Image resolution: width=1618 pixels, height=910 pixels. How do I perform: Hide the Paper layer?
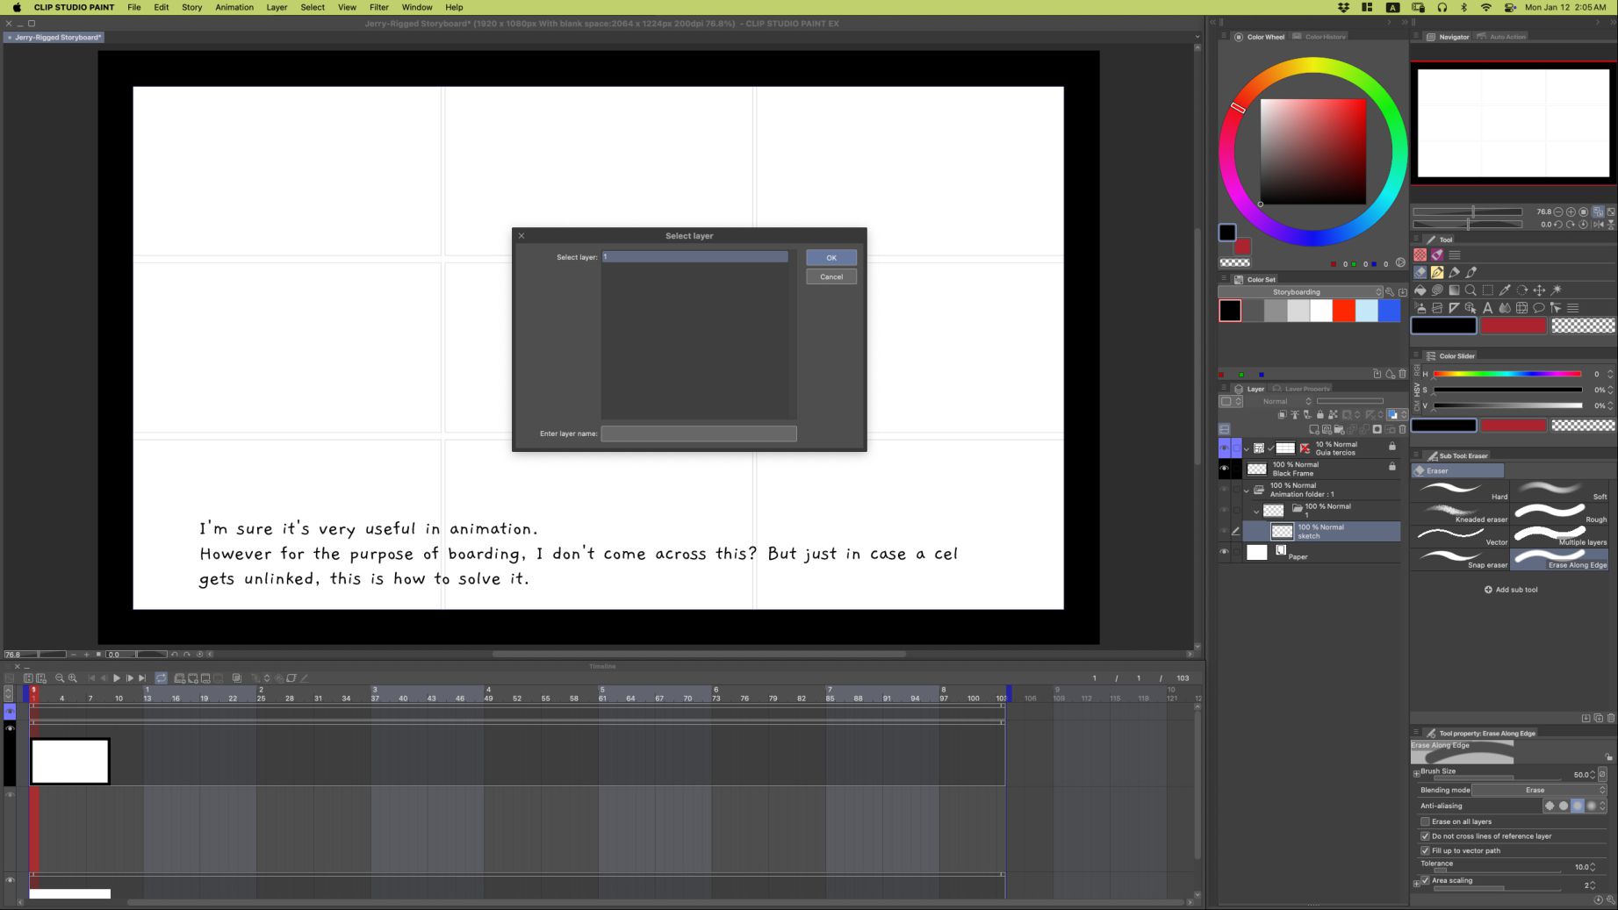(1224, 552)
